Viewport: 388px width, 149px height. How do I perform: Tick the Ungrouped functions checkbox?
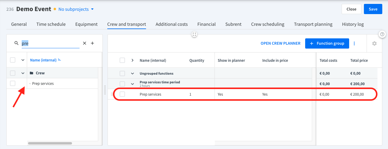(x=122, y=73)
